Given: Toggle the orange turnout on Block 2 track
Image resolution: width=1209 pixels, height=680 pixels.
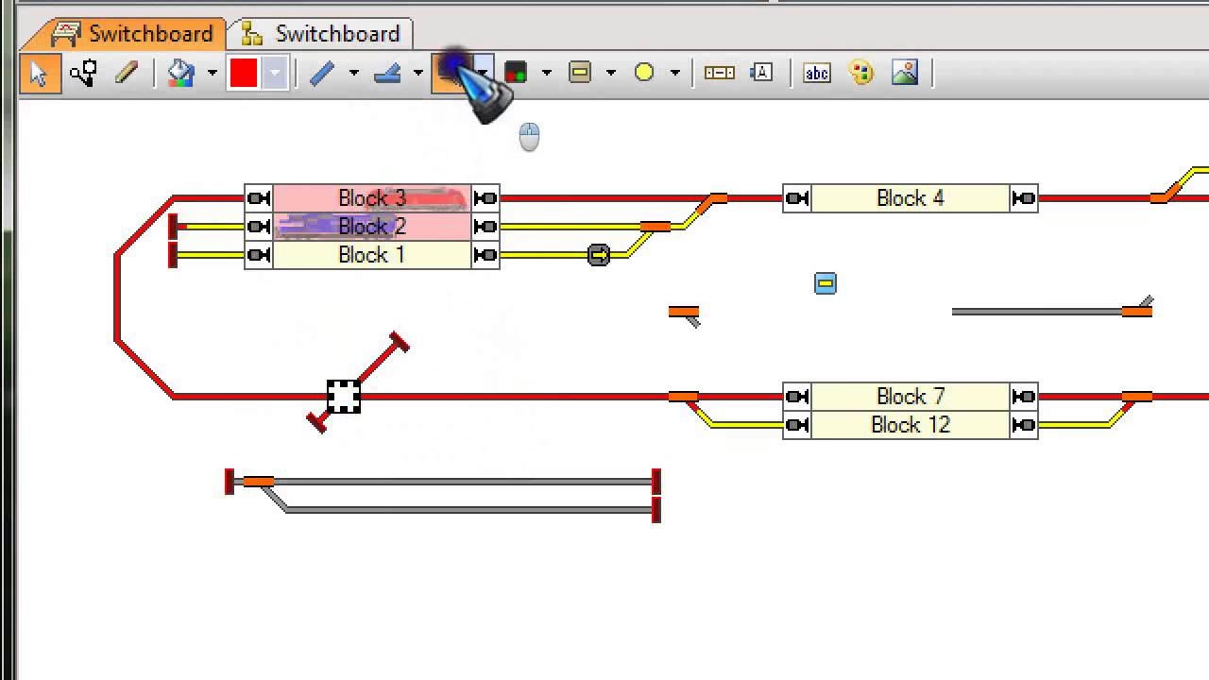Looking at the screenshot, I should (x=656, y=227).
